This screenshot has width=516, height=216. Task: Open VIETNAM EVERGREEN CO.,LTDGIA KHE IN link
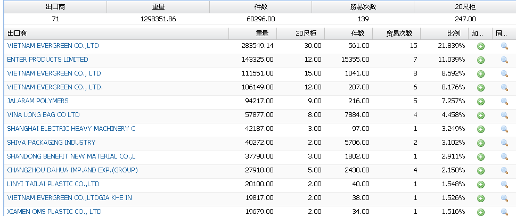pyautogui.click(x=69, y=197)
